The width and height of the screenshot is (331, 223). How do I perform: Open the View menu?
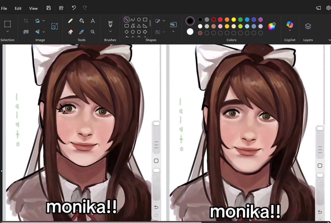(33, 8)
